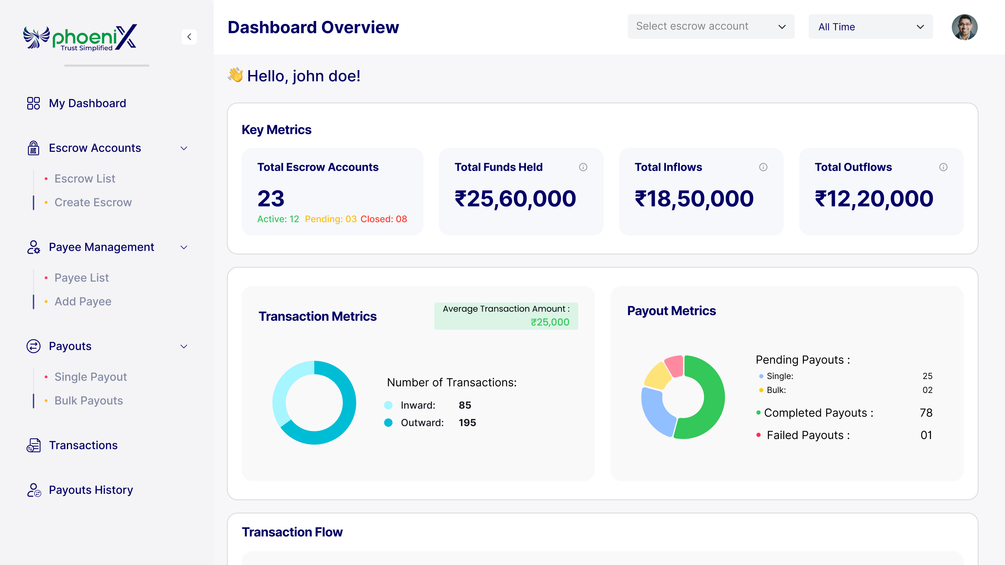Click the Payee Management user-gear icon
Image resolution: width=1005 pixels, height=565 pixels.
click(x=34, y=247)
